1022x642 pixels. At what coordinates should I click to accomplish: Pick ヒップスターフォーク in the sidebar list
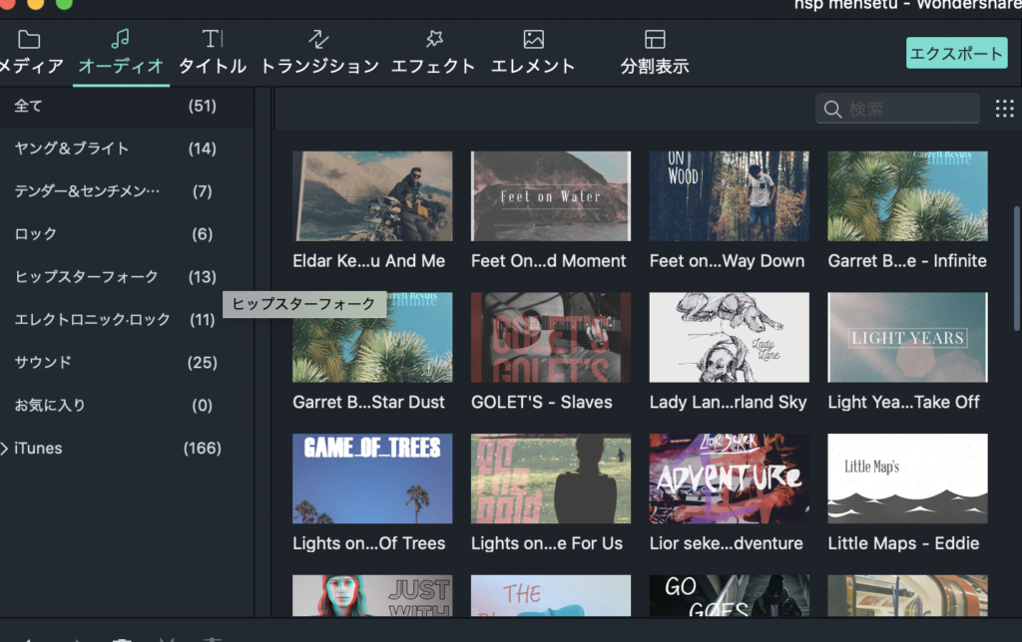(x=127, y=277)
